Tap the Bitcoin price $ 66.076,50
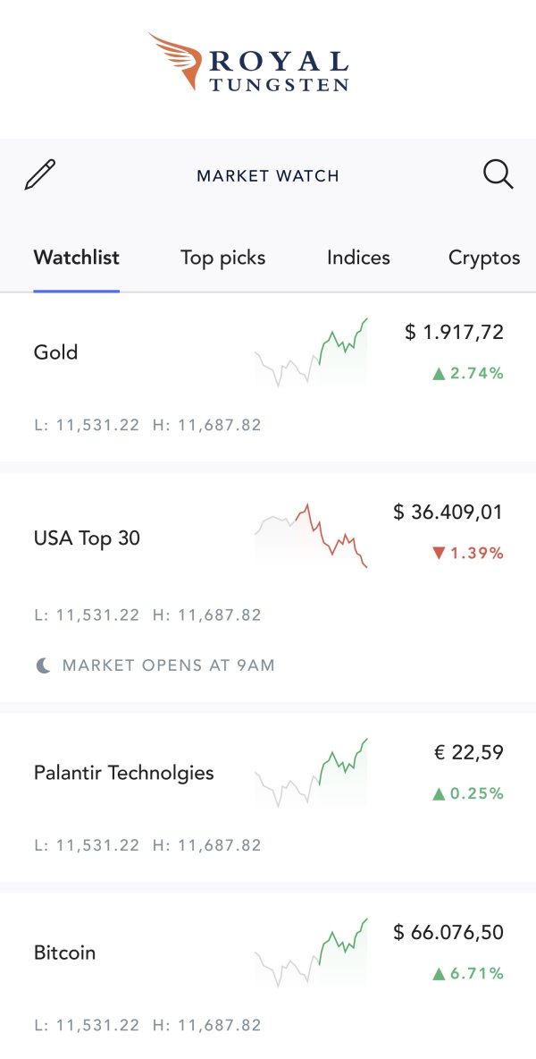Viewport: 536px width, 1059px height. (x=448, y=933)
